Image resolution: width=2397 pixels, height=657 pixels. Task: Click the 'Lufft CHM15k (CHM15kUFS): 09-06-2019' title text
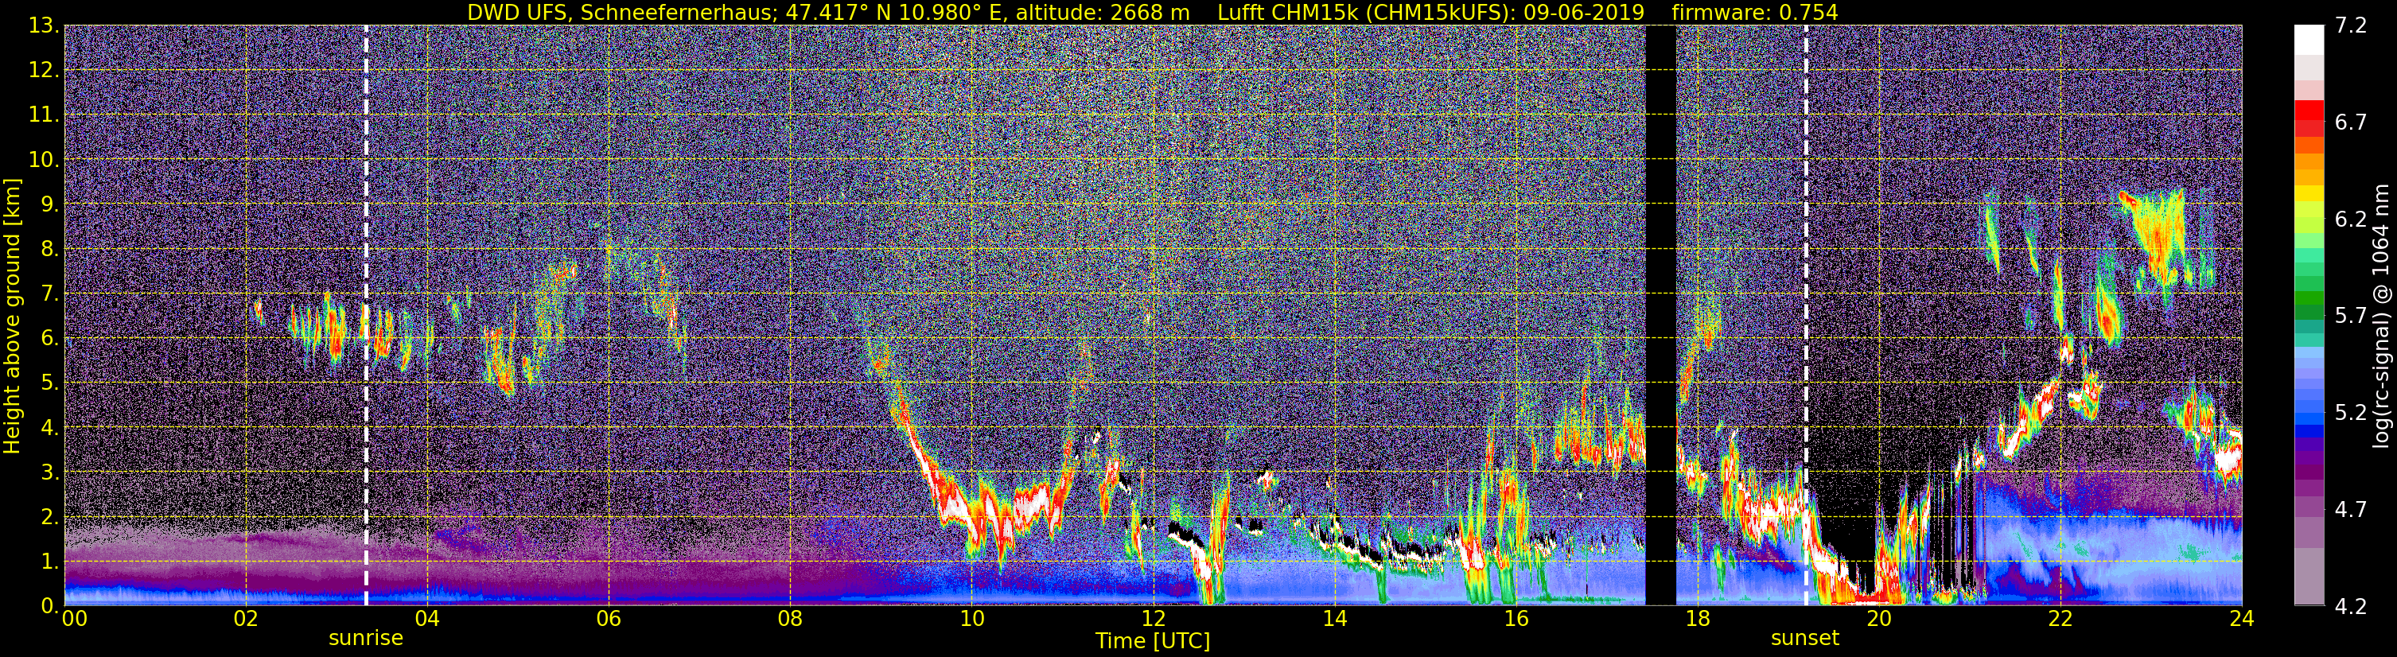(x=1430, y=12)
